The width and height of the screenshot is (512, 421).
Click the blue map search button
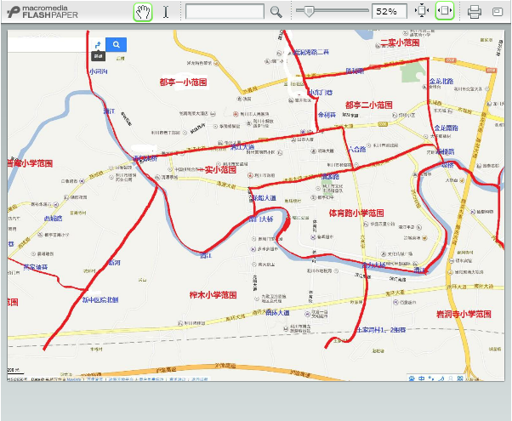click(117, 44)
